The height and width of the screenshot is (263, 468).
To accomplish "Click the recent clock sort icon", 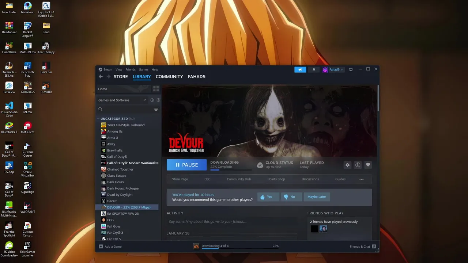I will pyautogui.click(x=152, y=100).
